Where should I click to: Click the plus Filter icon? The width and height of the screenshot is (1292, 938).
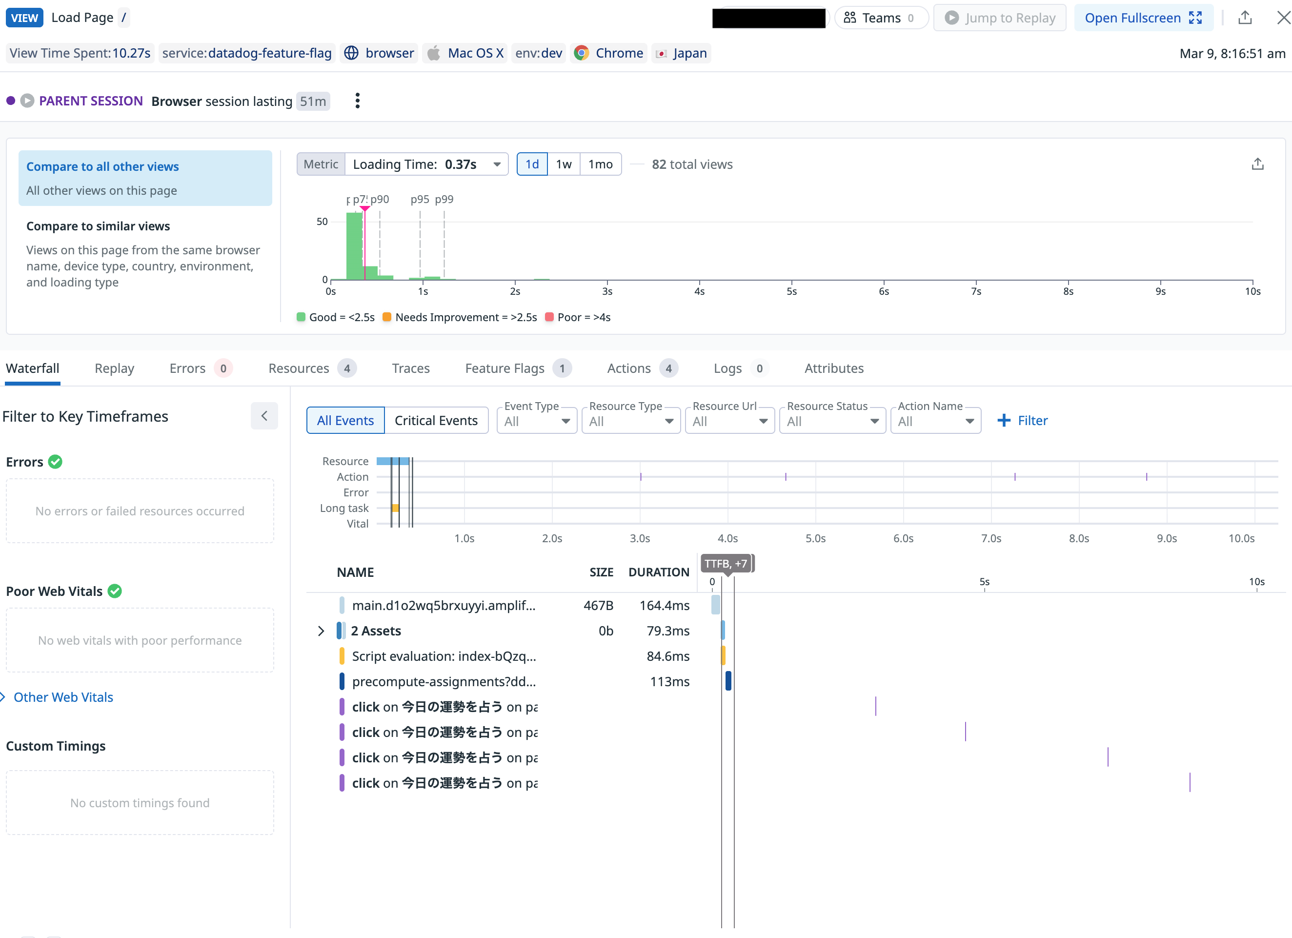(1004, 421)
